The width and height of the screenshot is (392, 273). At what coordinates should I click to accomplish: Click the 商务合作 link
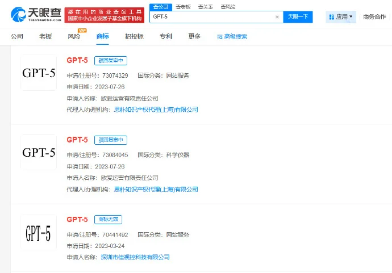pos(374,17)
